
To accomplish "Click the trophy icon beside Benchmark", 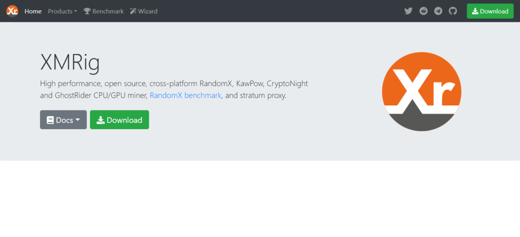I will [87, 11].
